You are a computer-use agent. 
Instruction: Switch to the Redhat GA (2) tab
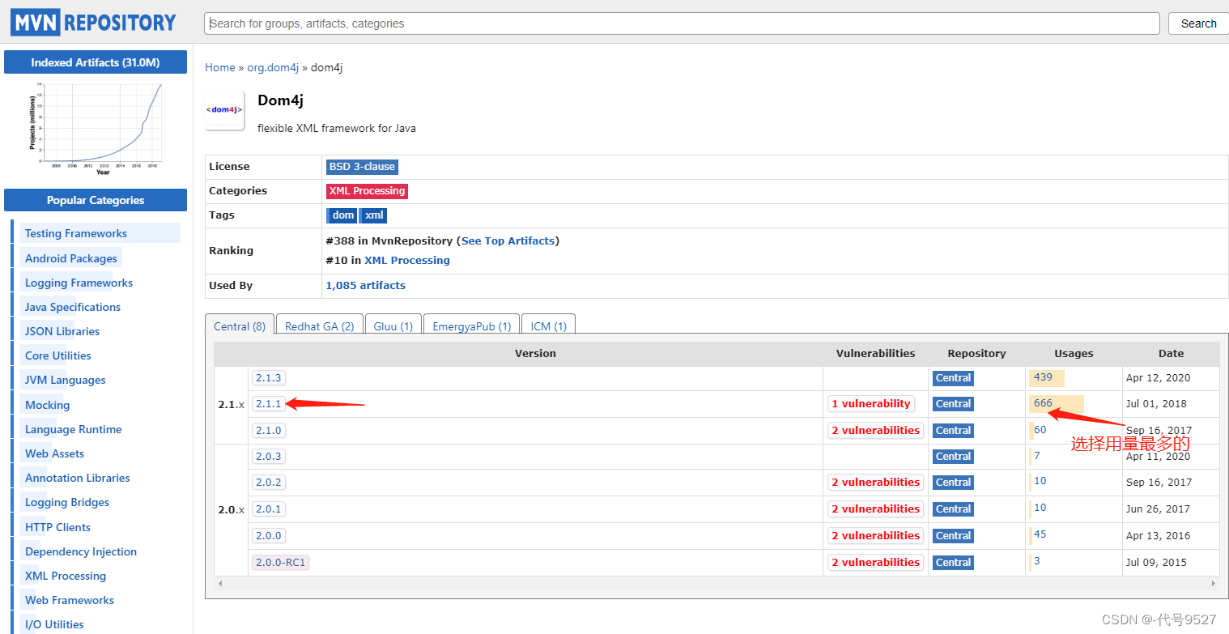(320, 326)
